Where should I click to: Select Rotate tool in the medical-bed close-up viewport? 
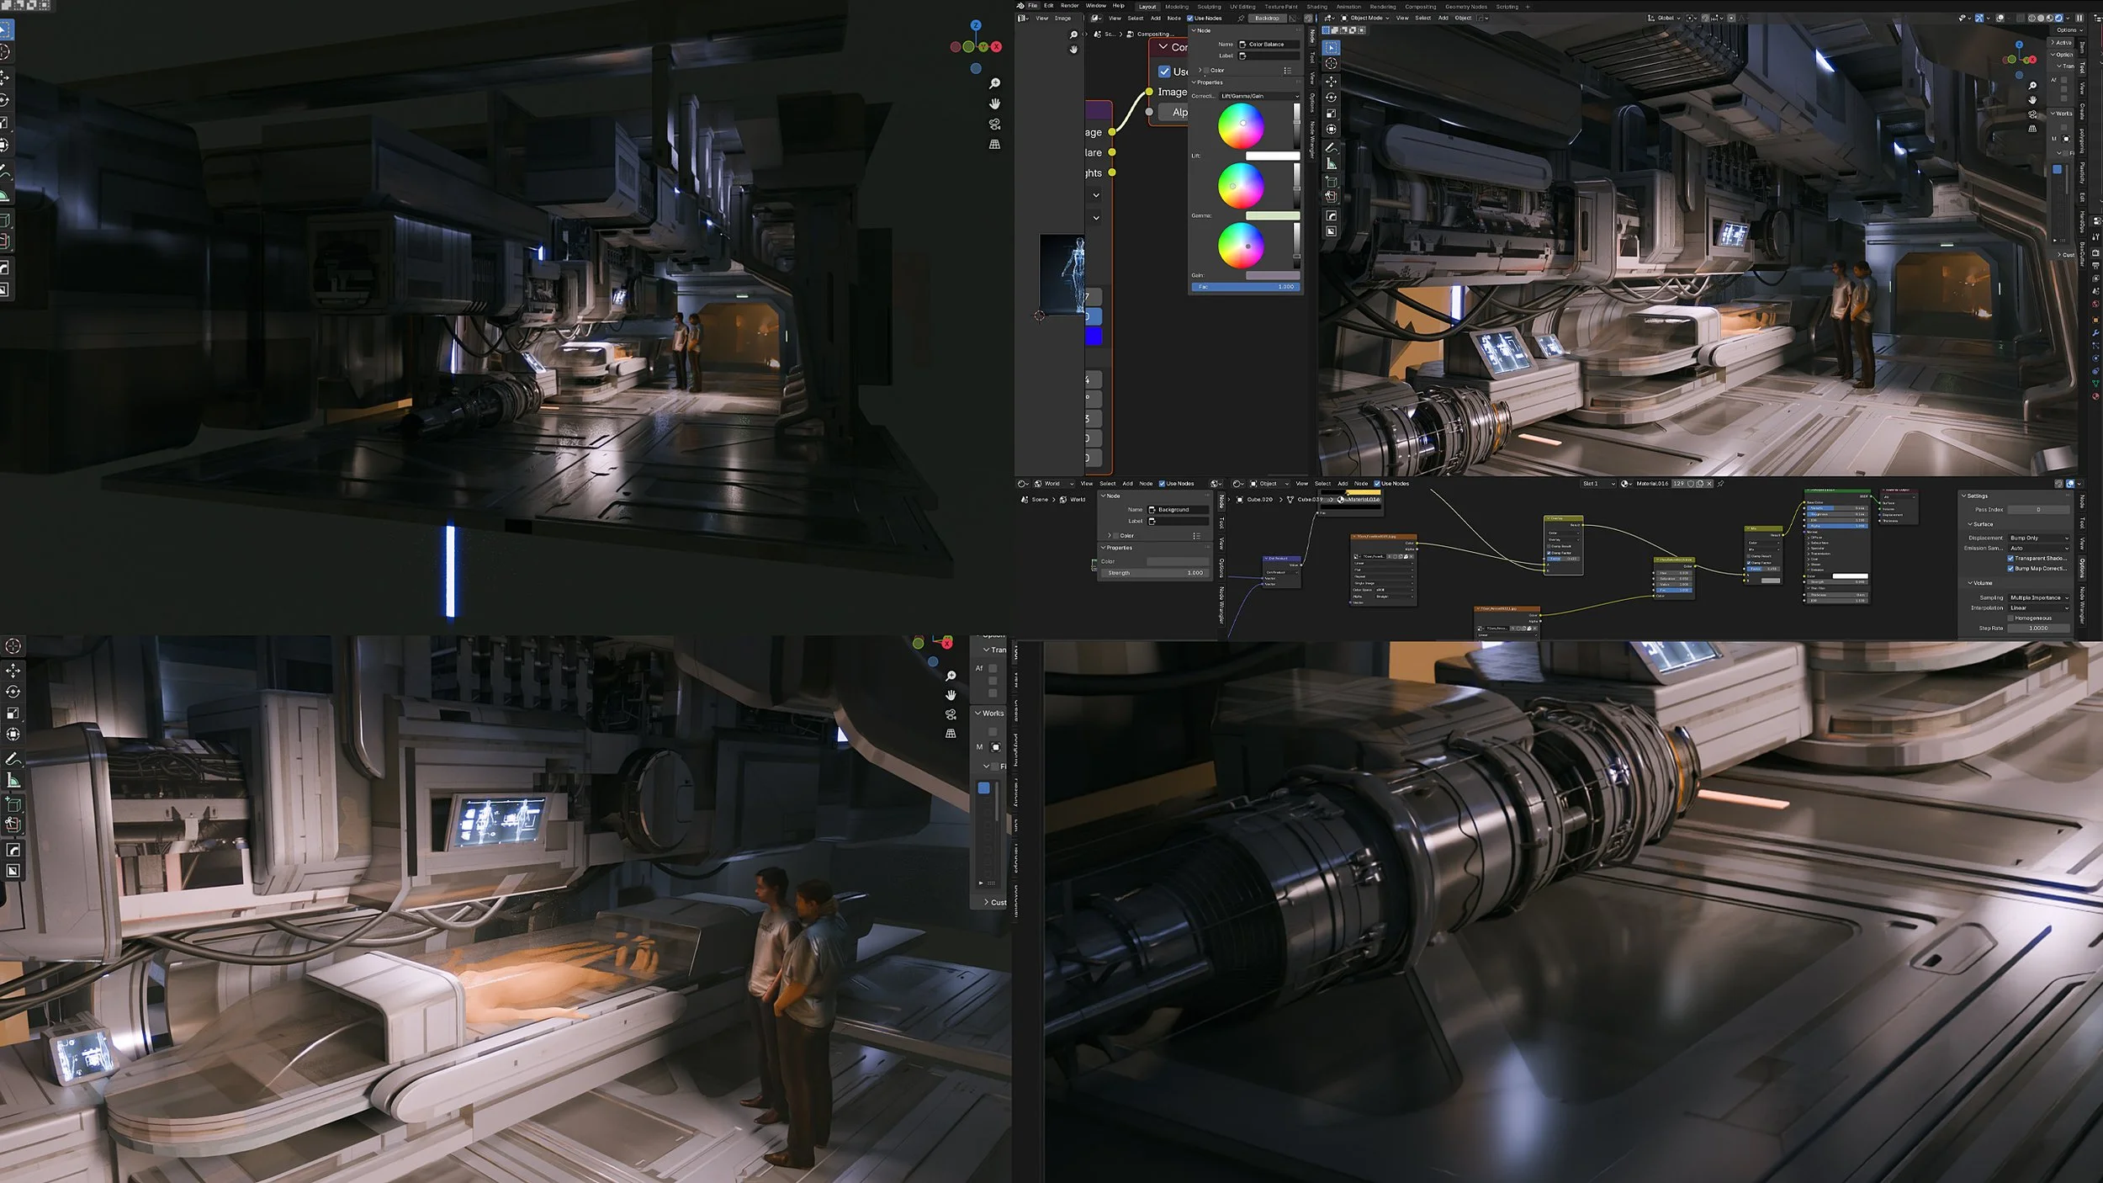click(x=13, y=692)
